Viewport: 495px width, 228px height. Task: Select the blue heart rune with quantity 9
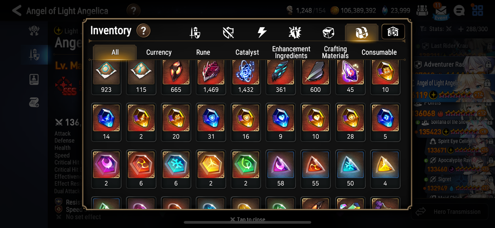280,122
